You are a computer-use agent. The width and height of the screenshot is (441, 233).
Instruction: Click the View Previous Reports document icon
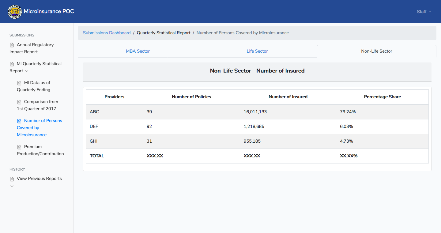point(12,179)
